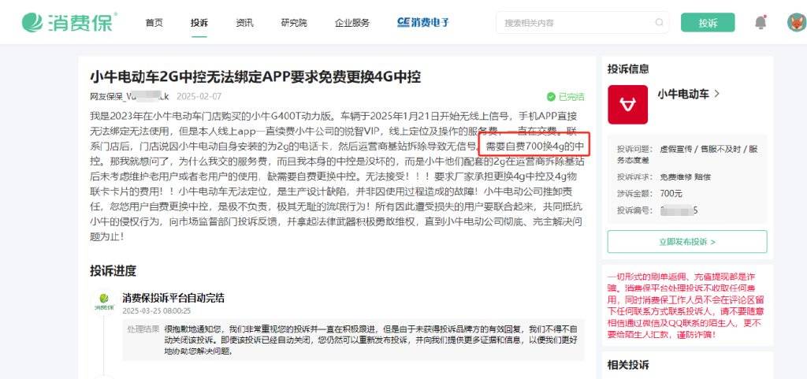The image size is (807, 379).
Task: Go to 首页 tab
Action: (x=154, y=23)
